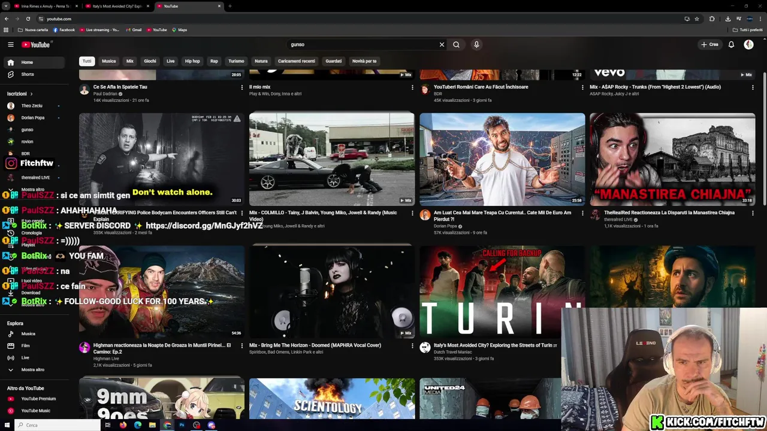
Task: Start voice search with the microphone
Action: [476, 44]
